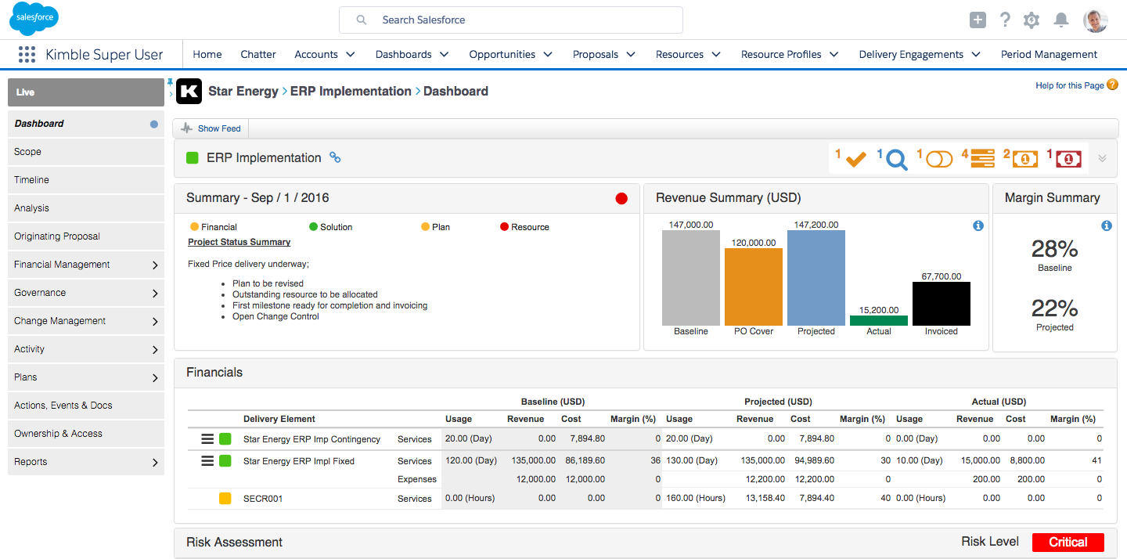This screenshot has width=1127, height=559.
Task: Expand the Resources menu dropdown
Action: coord(716,55)
